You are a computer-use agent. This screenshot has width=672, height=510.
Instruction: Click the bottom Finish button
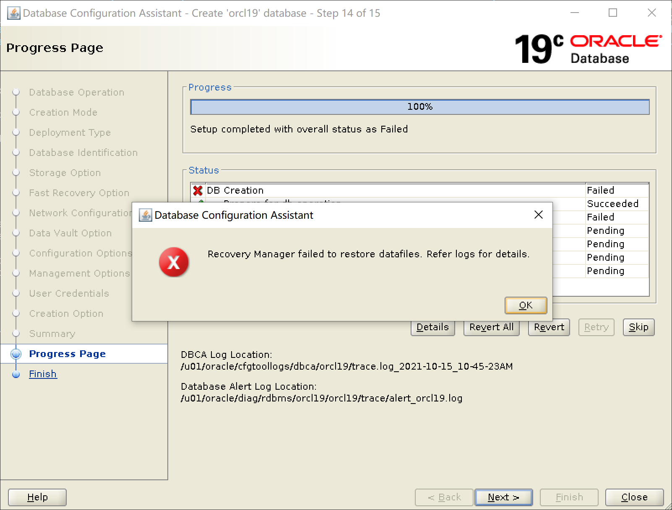point(569,497)
